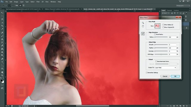The image size is (191, 107).
Task: Click the horizontal canvas scrollbar
Action: pyautogui.click(x=93, y=106)
